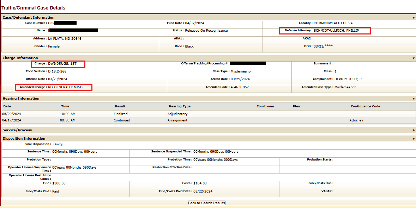Image resolution: width=416 pixels, height=208 pixels.
Task: Click complainant name DEPUTY TULLY, R
Action: [348, 79]
